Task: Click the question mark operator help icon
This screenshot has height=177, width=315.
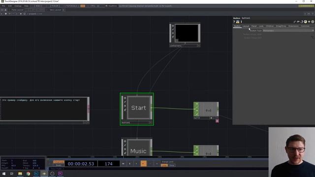Action: pos(234,22)
